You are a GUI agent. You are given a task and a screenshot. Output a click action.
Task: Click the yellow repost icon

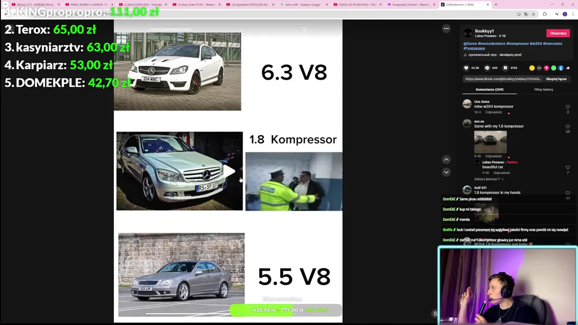pyautogui.click(x=532, y=68)
